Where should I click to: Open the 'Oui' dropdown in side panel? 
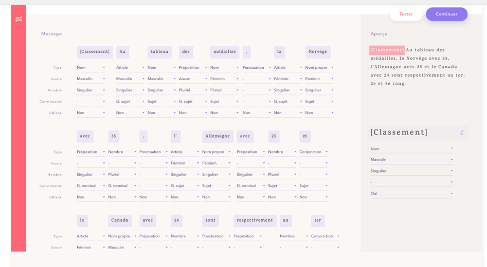point(411,194)
